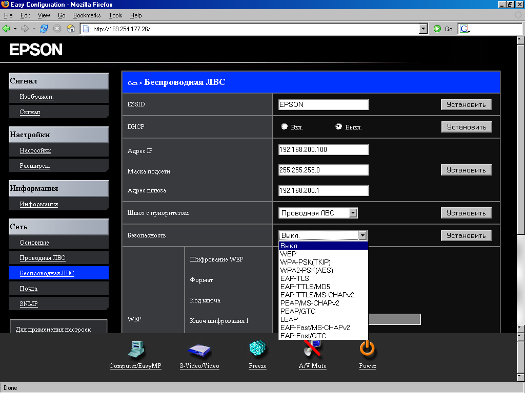The width and height of the screenshot is (525, 393).
Task: Click the Back arrow in Firefox toolbar
Action: tap(6, 29)
